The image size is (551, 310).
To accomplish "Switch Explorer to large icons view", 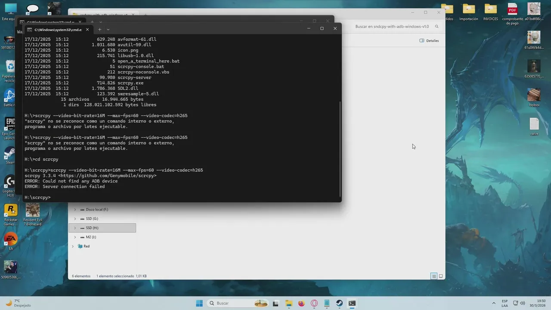I will coord(441,276).
